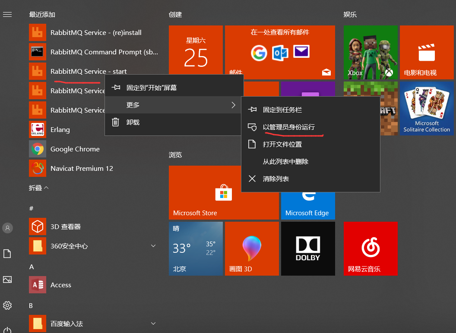
Task: Select 打开文件位置 in submenu
Action: (310, 144)
